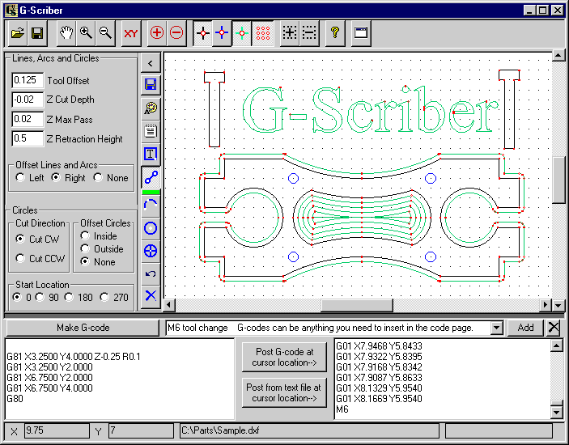Select the blue crosshair snap icon
Screen dimensions: 569x445
tap(222, 33)
